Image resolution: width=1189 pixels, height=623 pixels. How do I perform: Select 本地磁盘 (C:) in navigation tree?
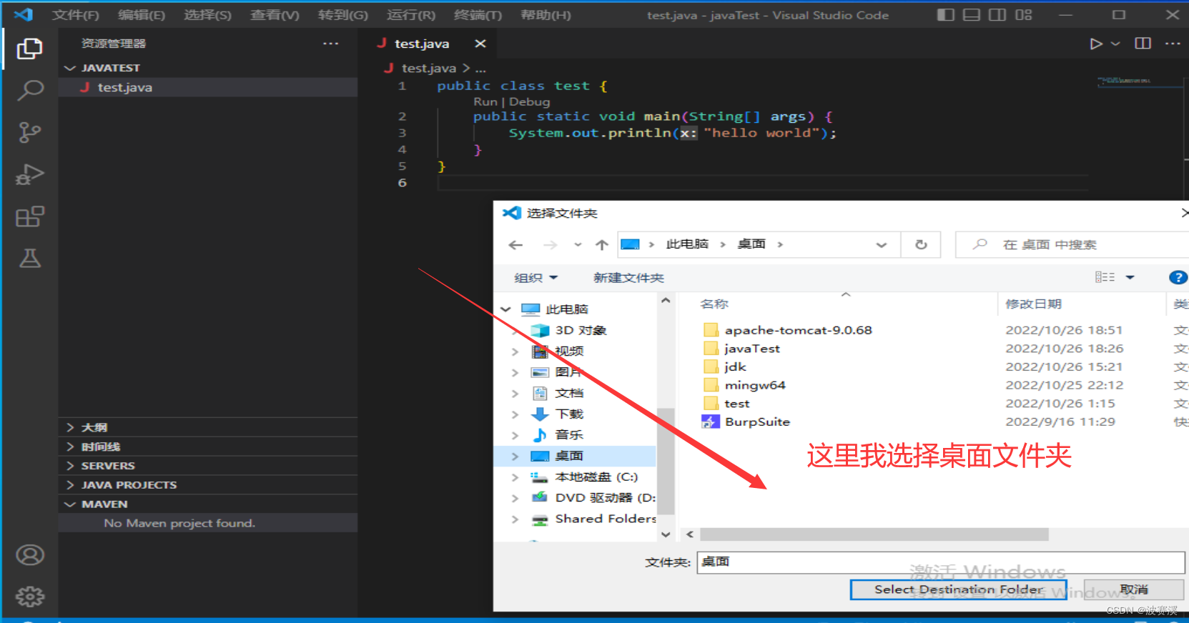click(596, 477)
